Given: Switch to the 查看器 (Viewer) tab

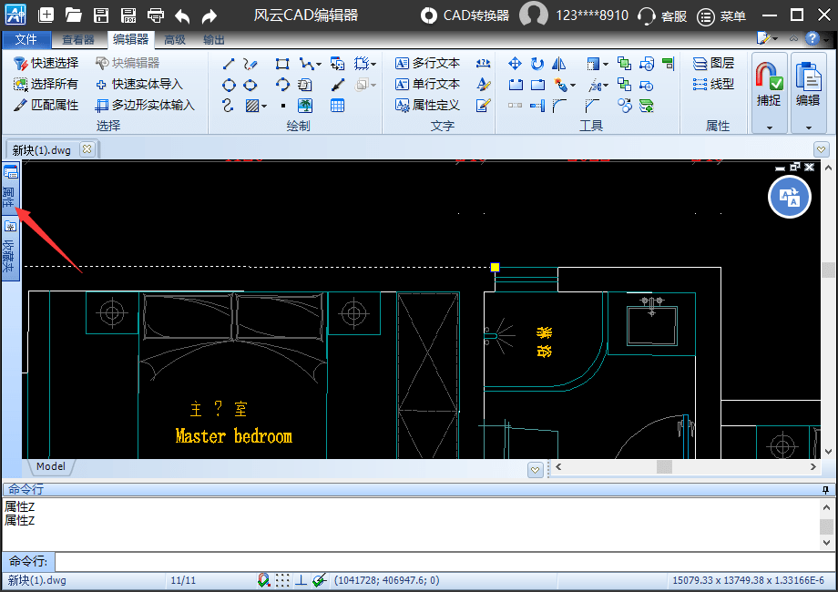Looking at the screenshot, I should point(78,40).
